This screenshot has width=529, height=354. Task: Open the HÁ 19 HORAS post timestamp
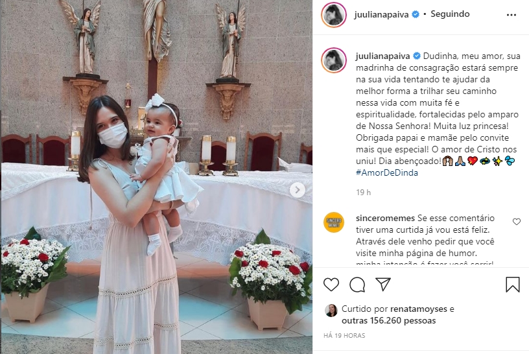point(344,335)
